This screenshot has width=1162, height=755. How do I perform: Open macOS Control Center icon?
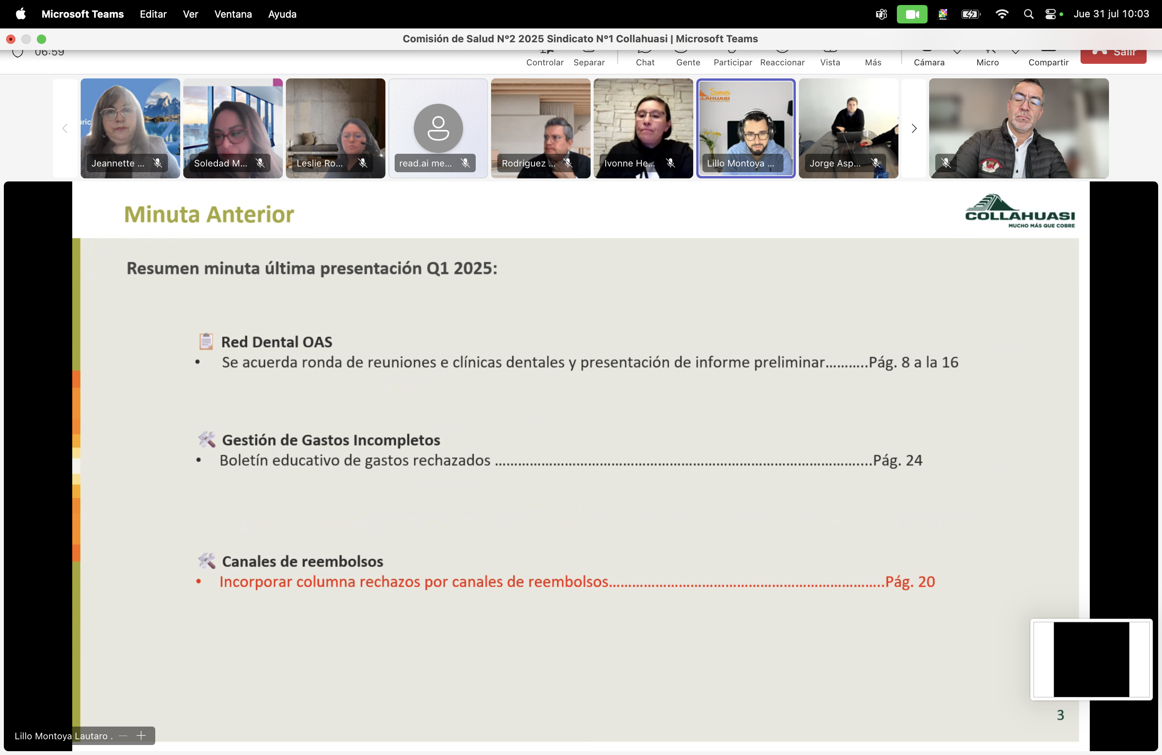[1050, 14]
